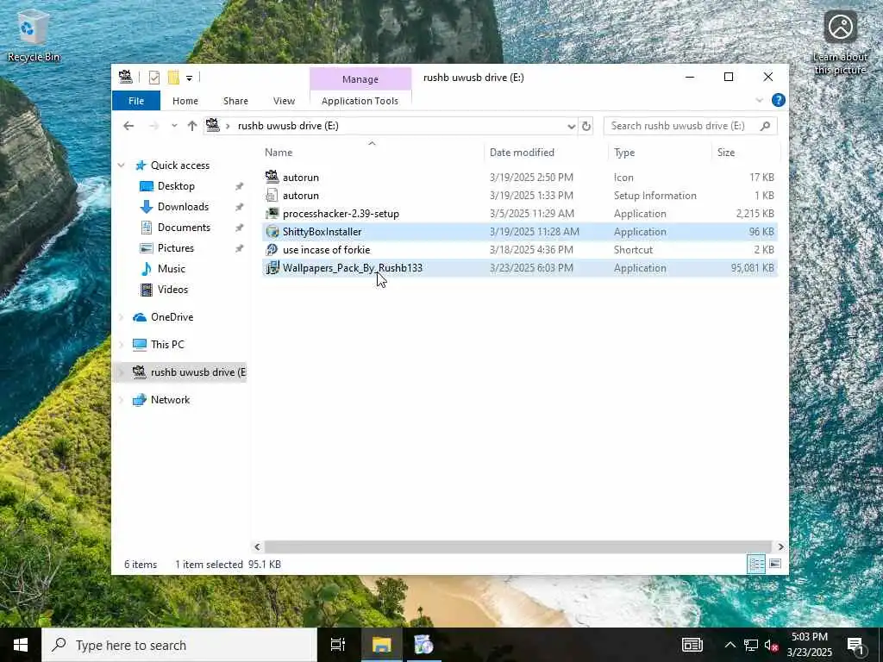883x662 pixels.
Task: Expand the OneDrive tree node
Action: click(x=121, y=317)
